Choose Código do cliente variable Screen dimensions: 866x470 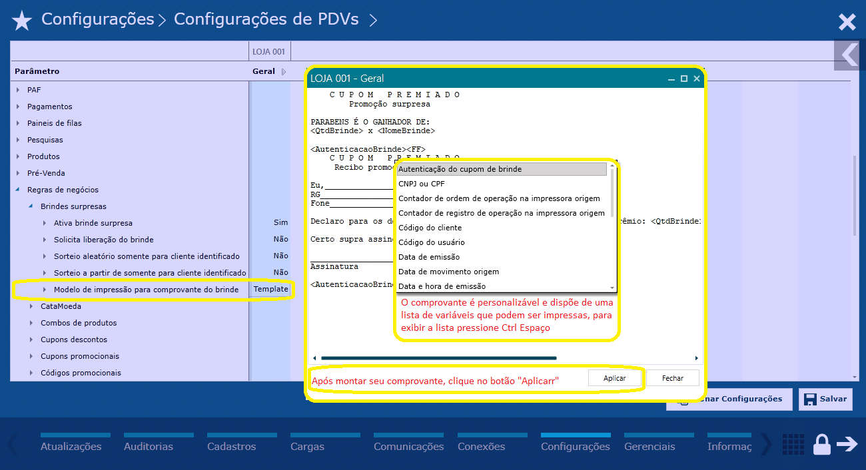(x=502, y=228)
